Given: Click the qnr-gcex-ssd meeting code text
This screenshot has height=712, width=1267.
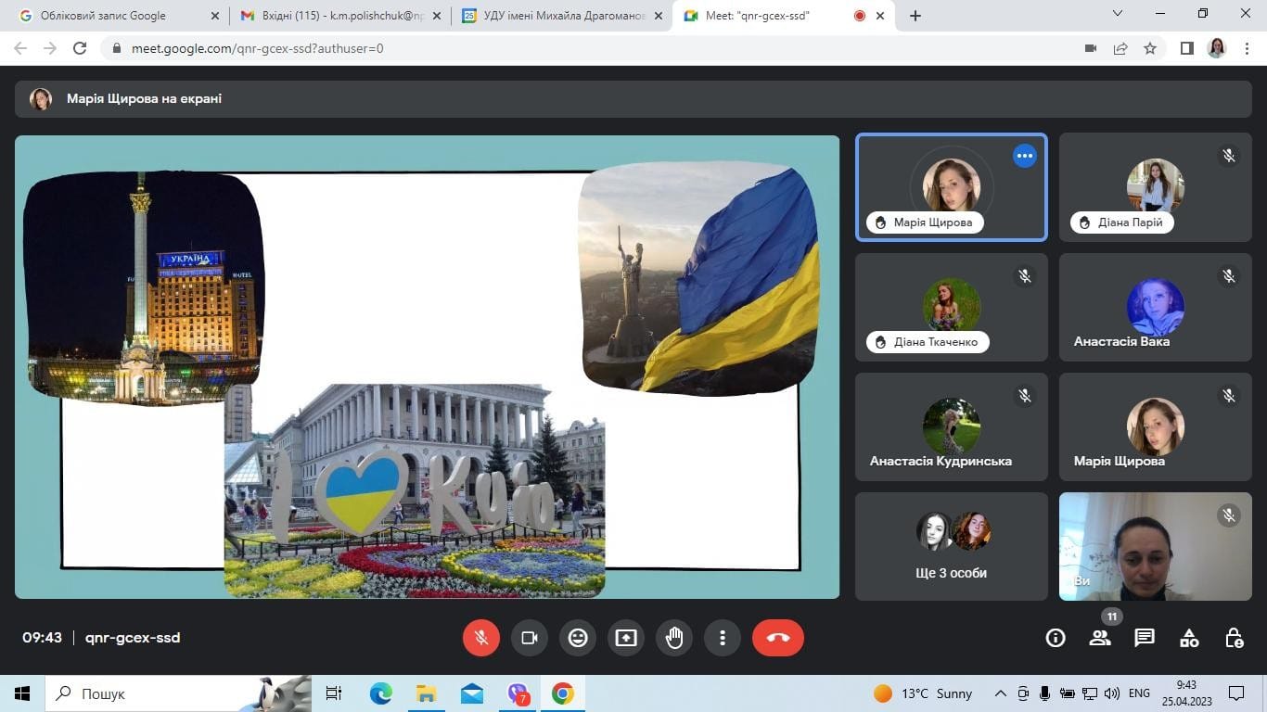Looking at the screenshot, I should pos(133,638).
